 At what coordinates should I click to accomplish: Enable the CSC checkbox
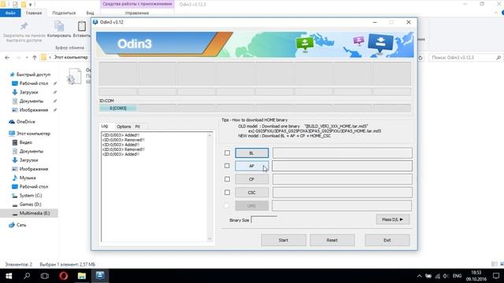(228, 193)
